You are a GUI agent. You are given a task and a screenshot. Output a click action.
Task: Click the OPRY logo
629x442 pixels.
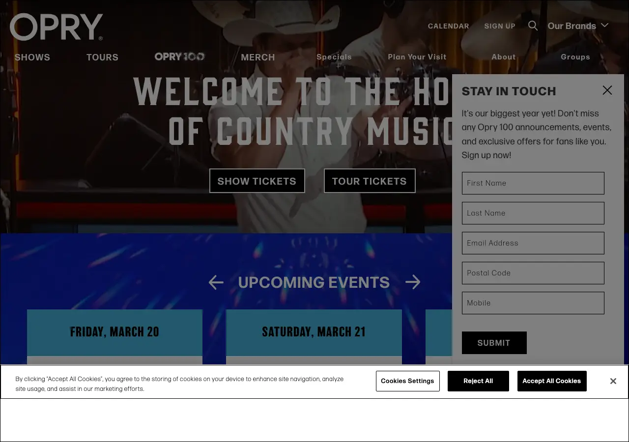click(57, 27)
